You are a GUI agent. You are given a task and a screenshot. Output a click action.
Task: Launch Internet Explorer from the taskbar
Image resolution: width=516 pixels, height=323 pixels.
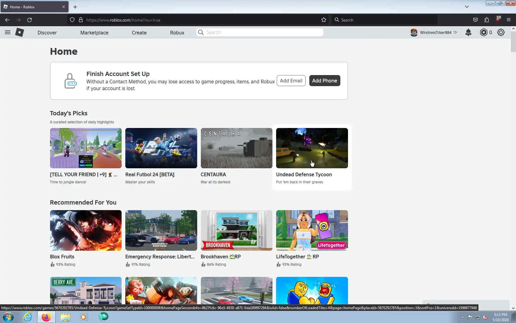click(x=27, y=317)
